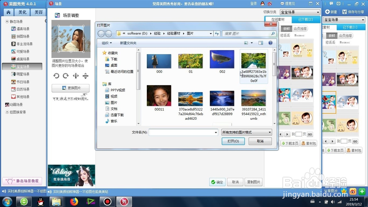368x207 pixels.
Task: Select 可爱场景 in scene list
Action: [20, 52]
